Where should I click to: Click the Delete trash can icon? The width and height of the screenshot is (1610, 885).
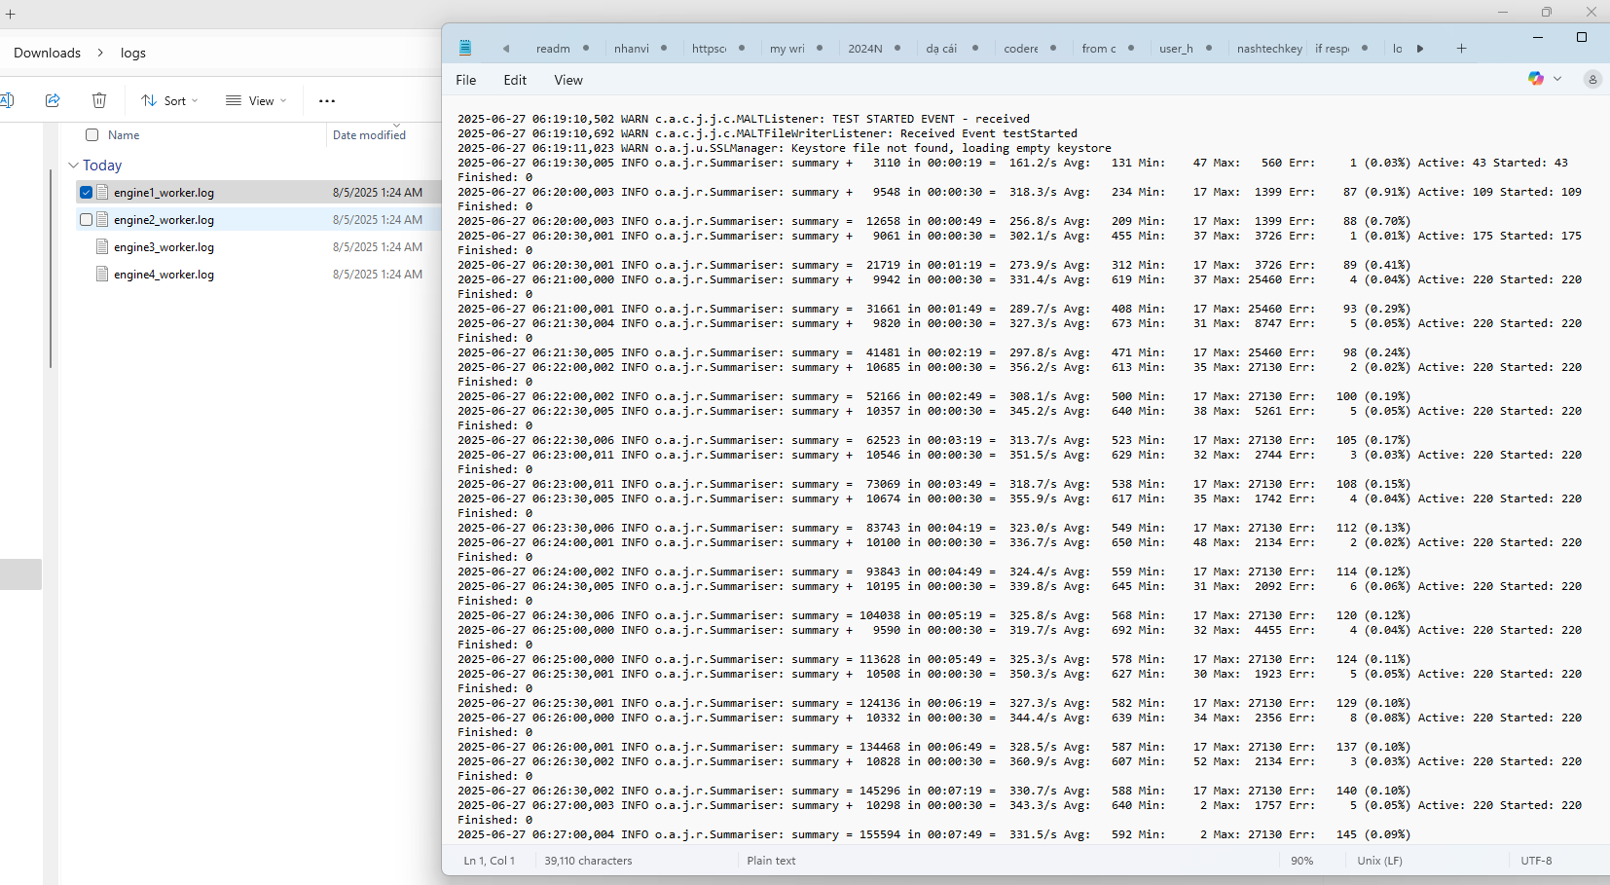(x=98, y=100)
